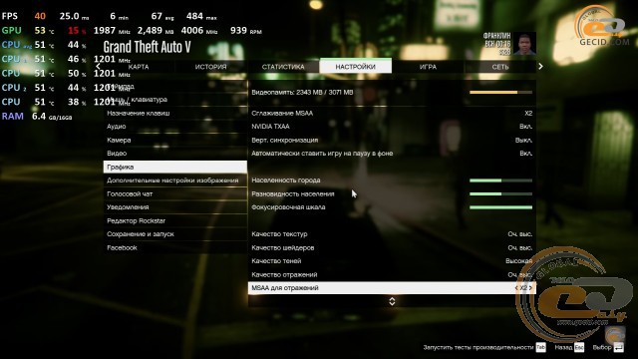Change Качество отражений setting

tap(392, 274)
